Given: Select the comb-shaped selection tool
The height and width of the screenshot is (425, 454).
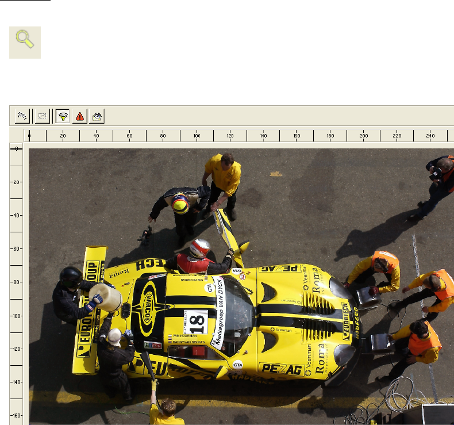Looking at the screenshot, I should [22, 117].
